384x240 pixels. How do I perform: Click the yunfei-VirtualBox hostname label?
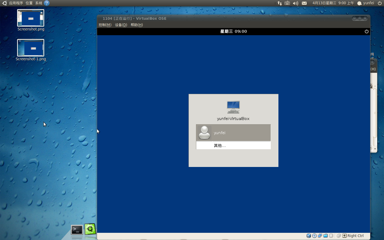click(233, 119)
